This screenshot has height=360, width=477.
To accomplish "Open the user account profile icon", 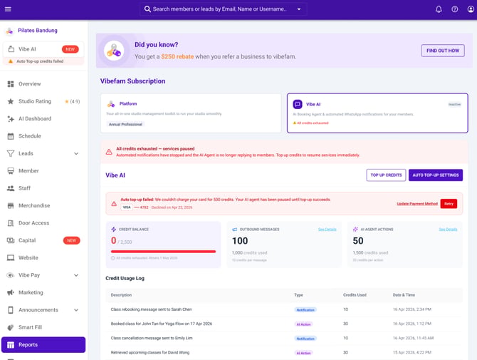I will coord(471,9).
